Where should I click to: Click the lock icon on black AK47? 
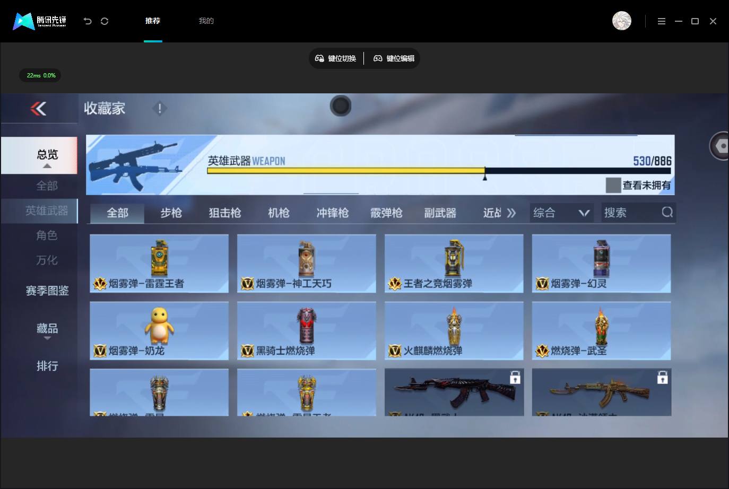click(x=515, y=378)
